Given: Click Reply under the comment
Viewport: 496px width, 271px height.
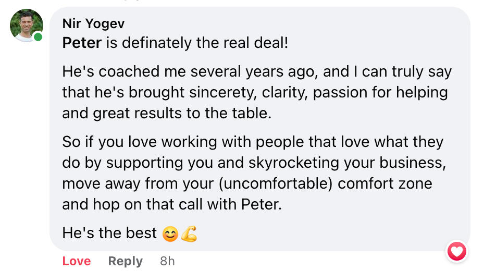Looking at the screenshot, I should click(x=125, y=261).
